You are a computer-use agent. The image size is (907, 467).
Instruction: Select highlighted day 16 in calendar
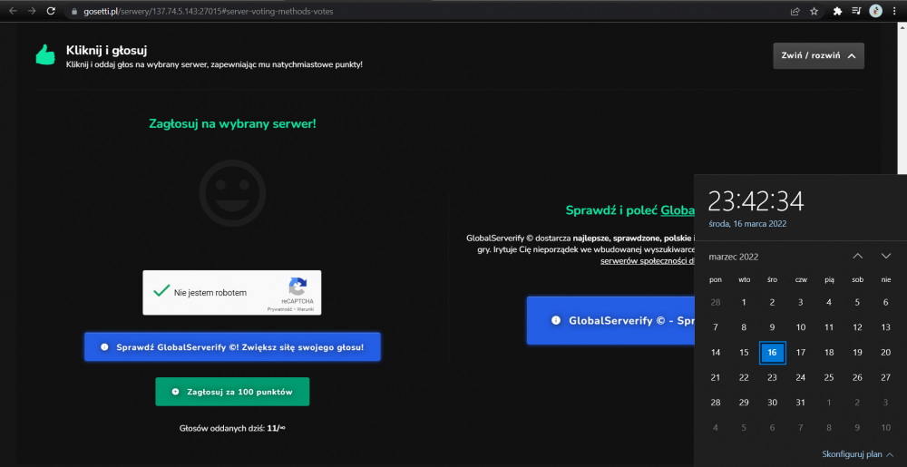[772, 353]
